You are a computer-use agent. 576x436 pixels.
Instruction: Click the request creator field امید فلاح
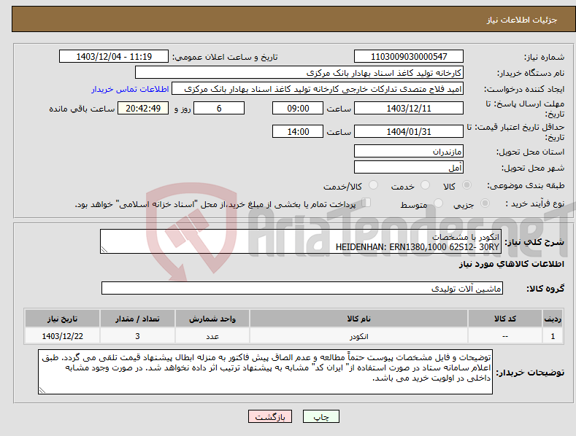click(318, 89)
